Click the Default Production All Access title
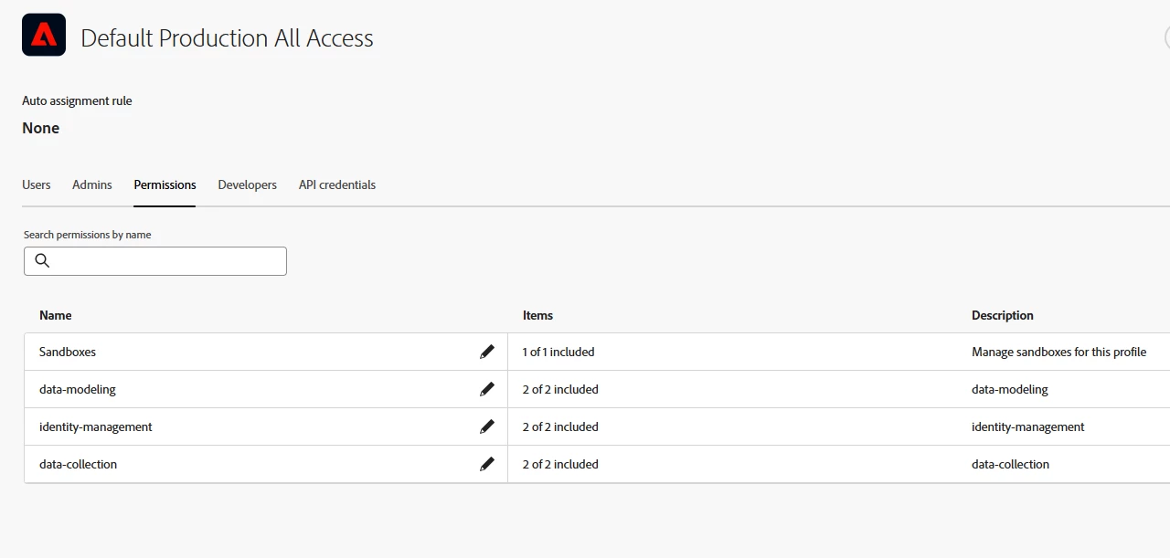Image resolution: width=1170 pixels, height=558 pixels. [227, 38]
